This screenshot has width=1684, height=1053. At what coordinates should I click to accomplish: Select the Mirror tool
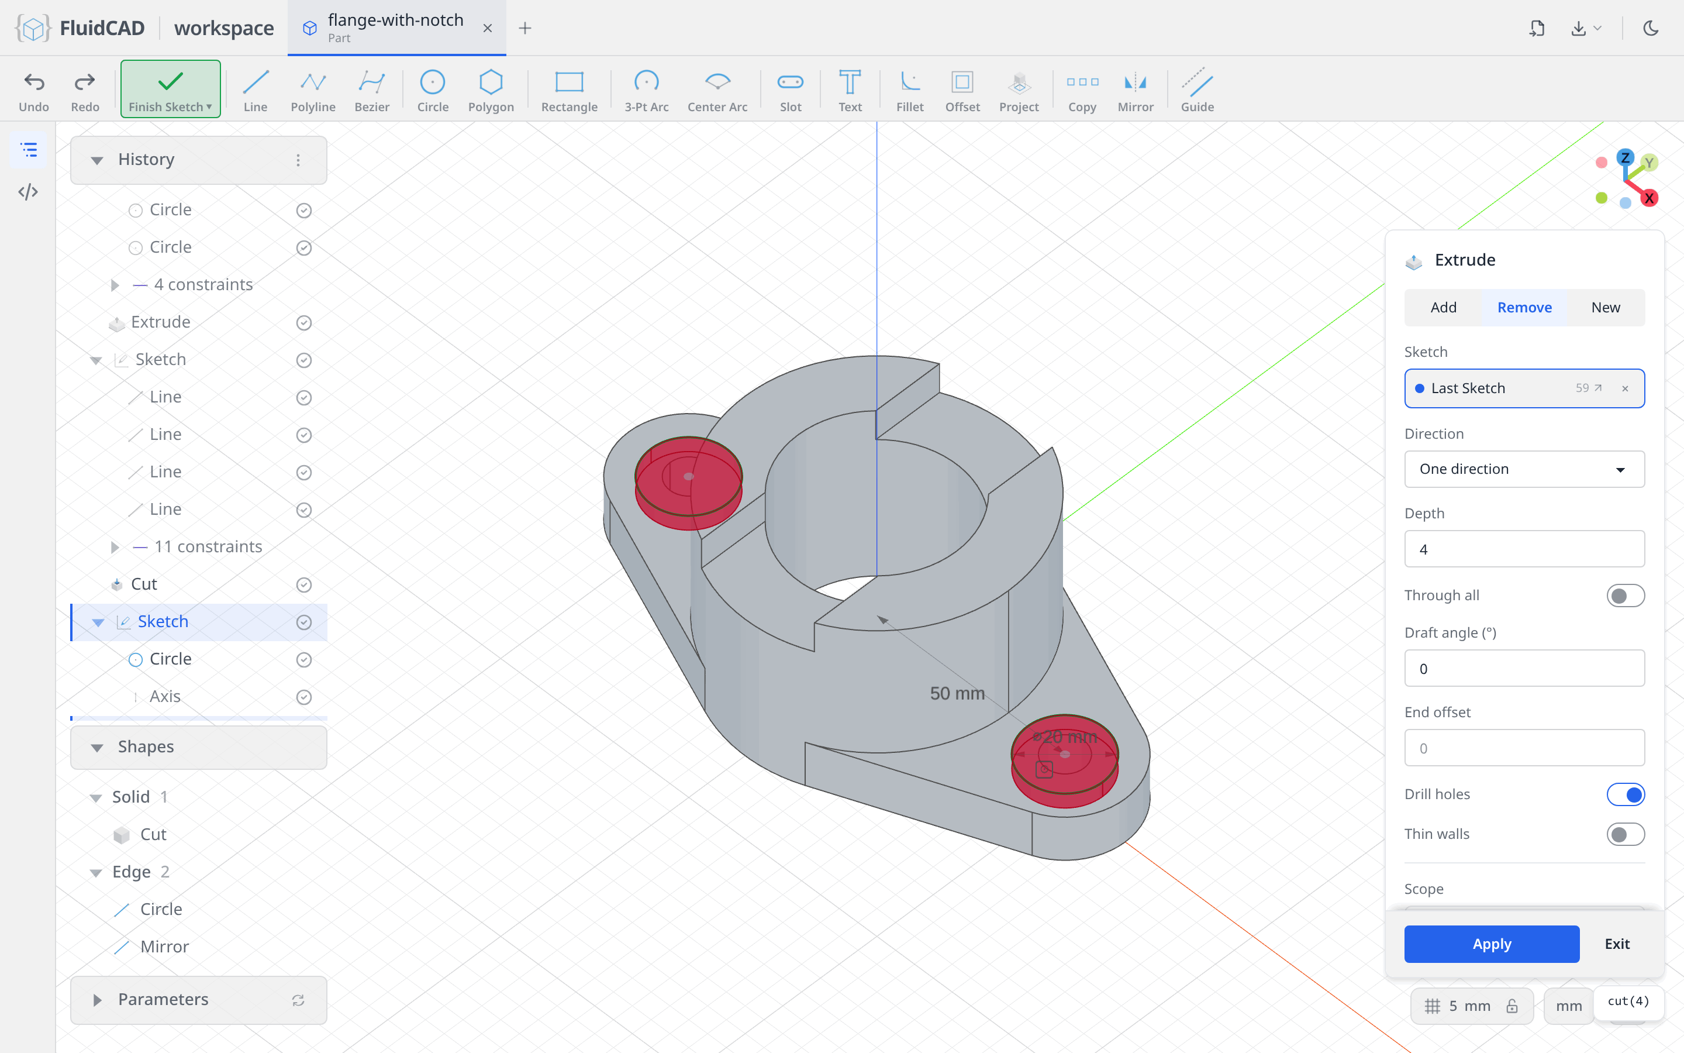pos(1135,91)
